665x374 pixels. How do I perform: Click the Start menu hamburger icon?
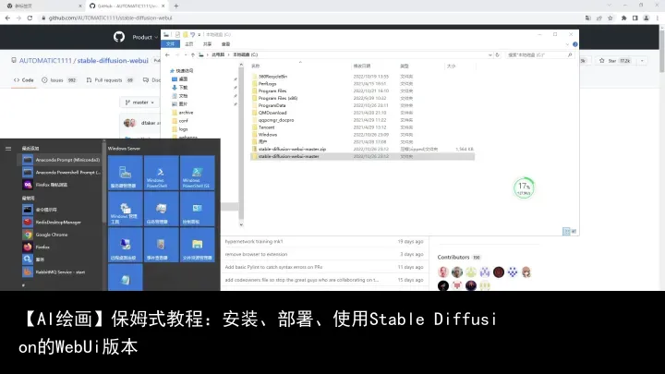[x=8, y=149]
